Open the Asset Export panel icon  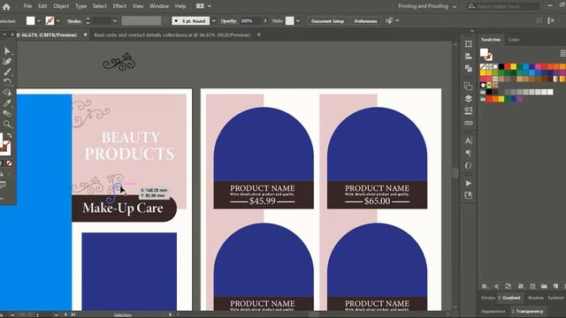click(x=468, y=110)
